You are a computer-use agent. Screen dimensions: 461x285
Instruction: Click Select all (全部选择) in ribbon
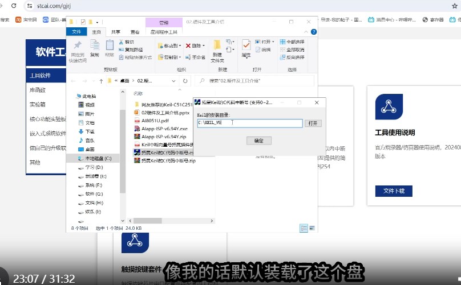coord(292,42)
